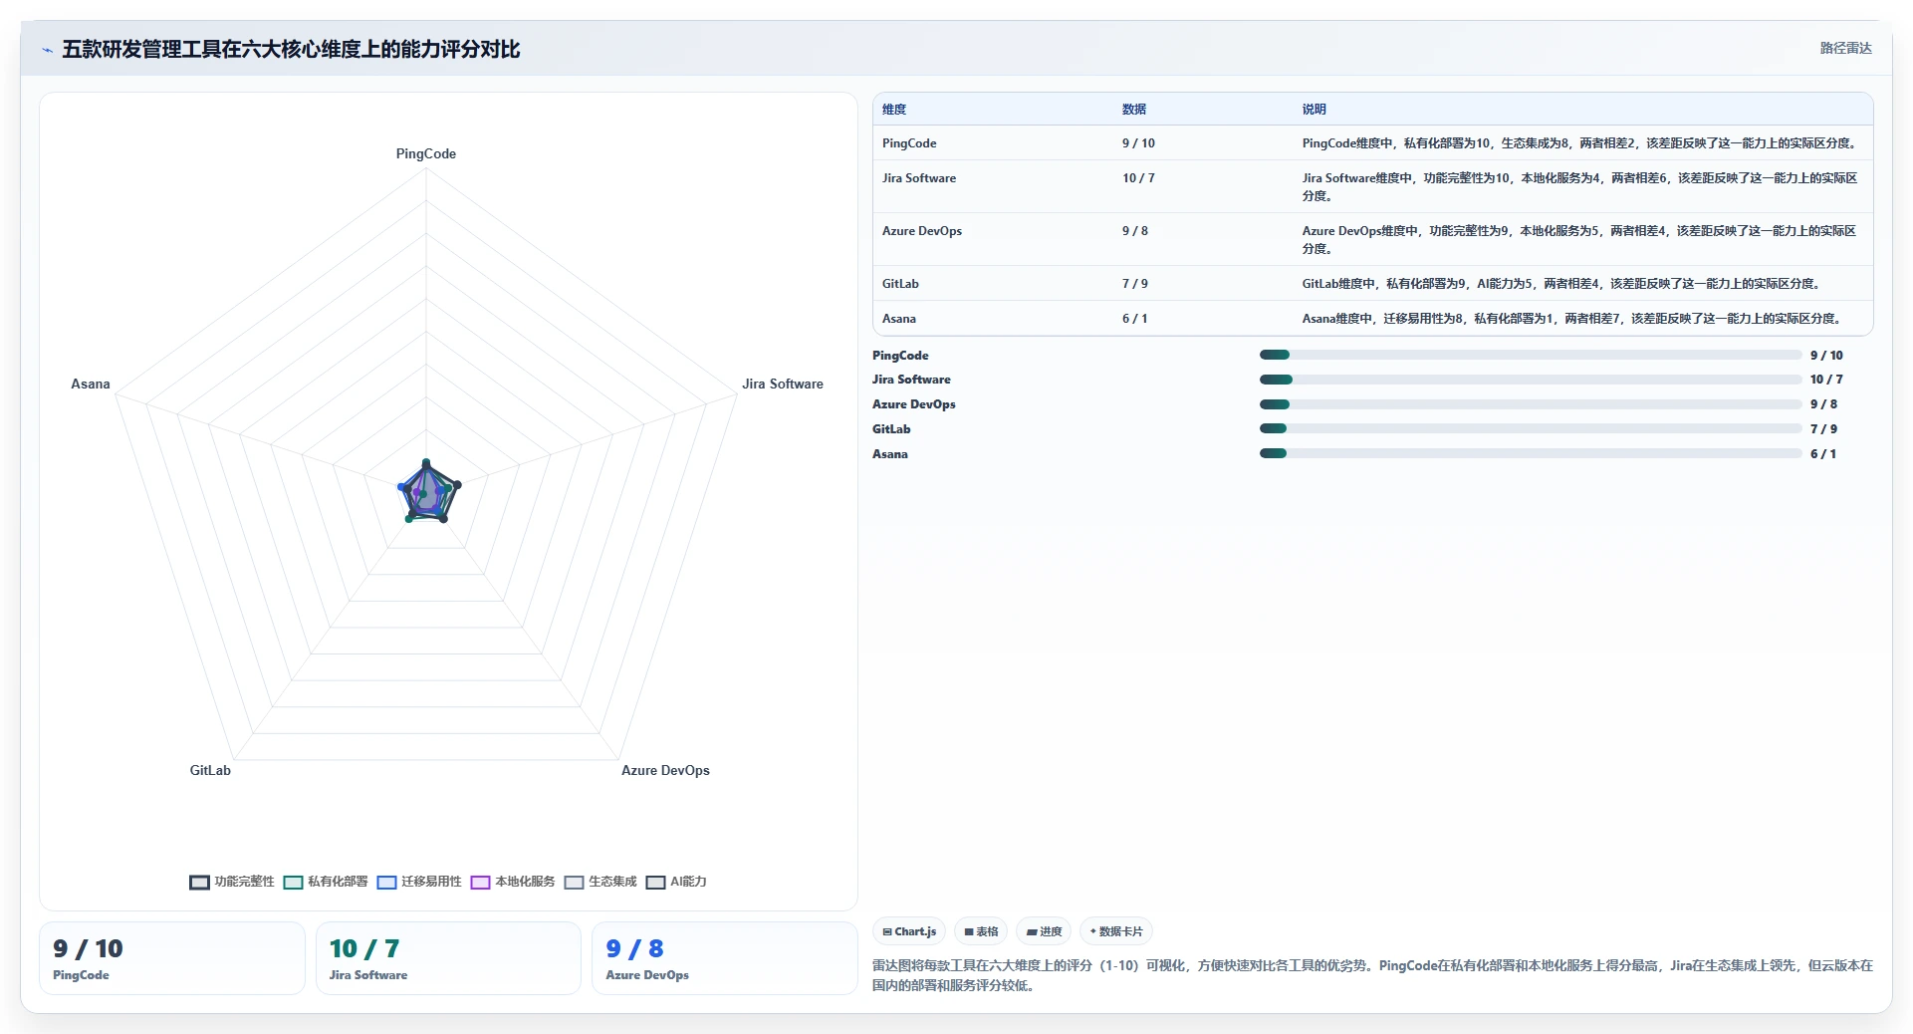Click the summary paragraph starting with 雷达图
Viewport: 1913px width, 1034px height.
1372,975
